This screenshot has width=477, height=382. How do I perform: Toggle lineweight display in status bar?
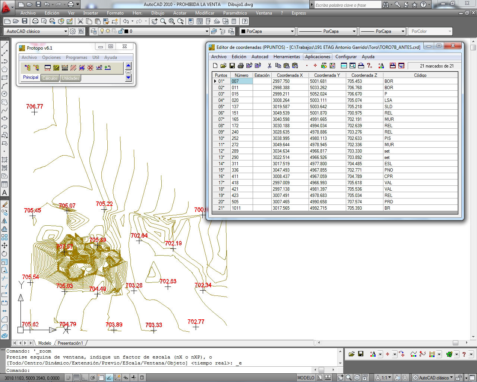pyautogui.click(x=134, y=378)
